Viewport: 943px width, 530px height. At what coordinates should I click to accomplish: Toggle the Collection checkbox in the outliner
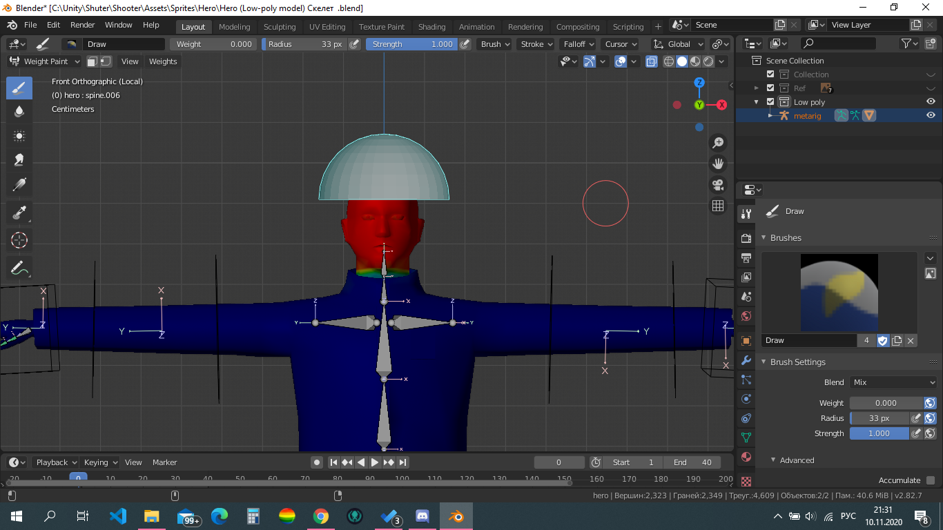click(770, 75)
